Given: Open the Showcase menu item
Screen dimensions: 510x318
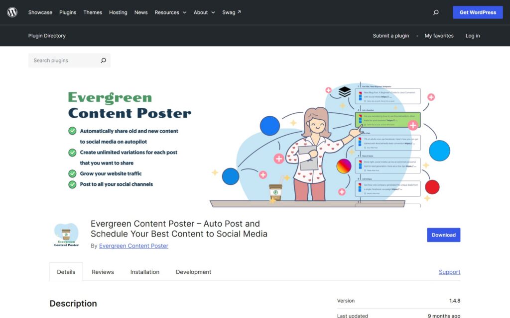Looking at the screenshot, I should (x=40, y=12).
